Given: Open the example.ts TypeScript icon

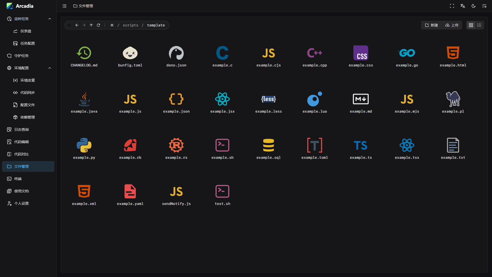Looking at the screenshot, I should click(x=361, y=145).
